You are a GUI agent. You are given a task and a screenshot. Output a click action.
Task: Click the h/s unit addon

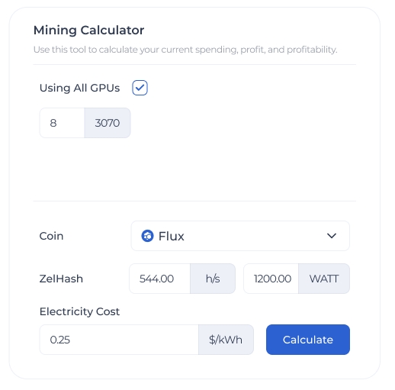213,279
